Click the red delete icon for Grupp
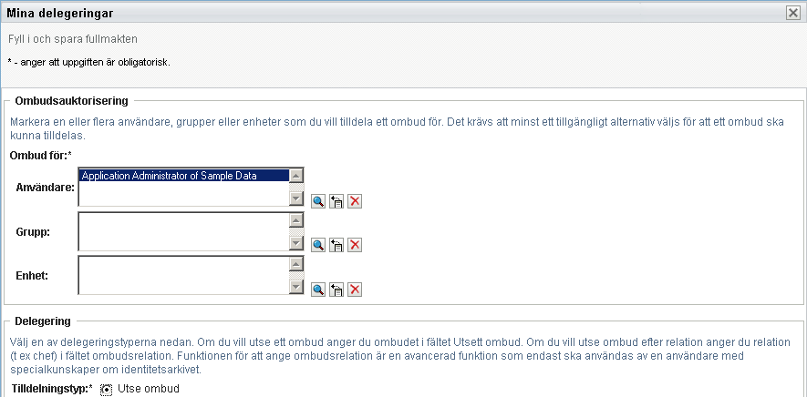807x397 pixels. pos(356,245)
